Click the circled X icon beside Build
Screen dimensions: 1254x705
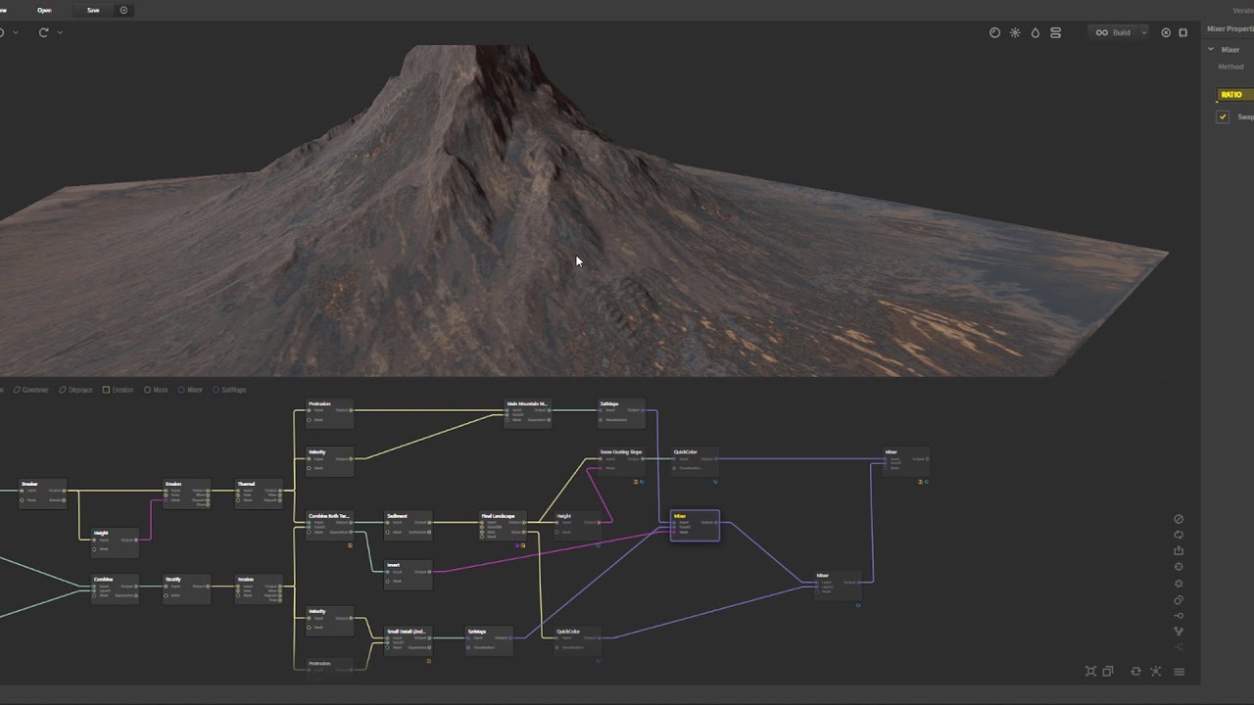click(1166, 32)
